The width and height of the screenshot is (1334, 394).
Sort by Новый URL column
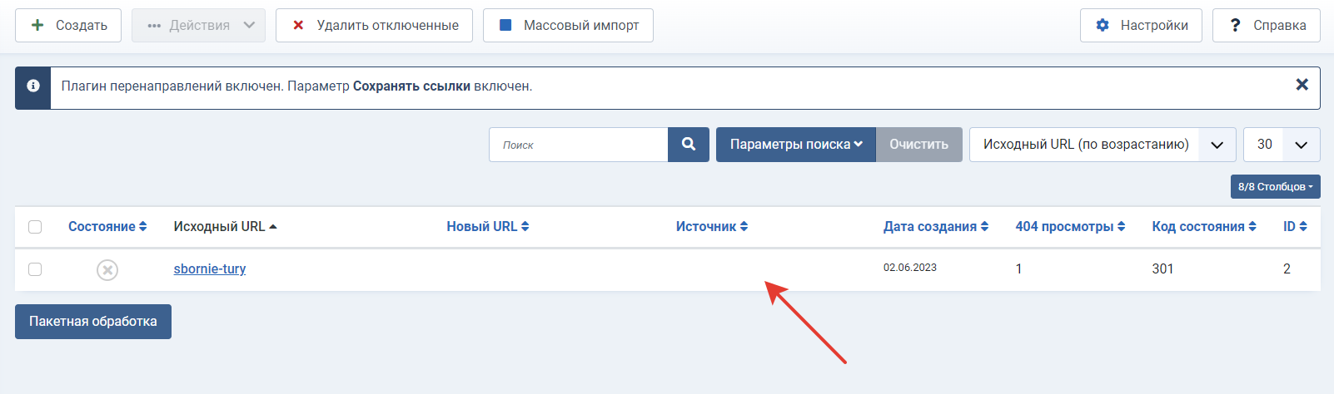click(488, 227)
